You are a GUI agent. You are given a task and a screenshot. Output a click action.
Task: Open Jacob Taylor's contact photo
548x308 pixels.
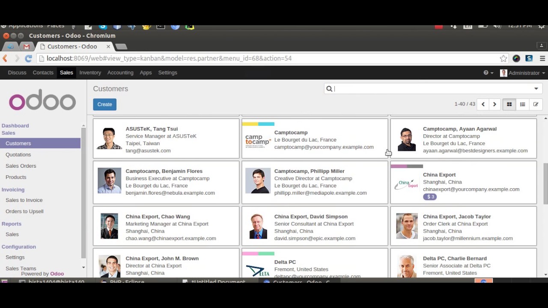[x=407, y=226]
